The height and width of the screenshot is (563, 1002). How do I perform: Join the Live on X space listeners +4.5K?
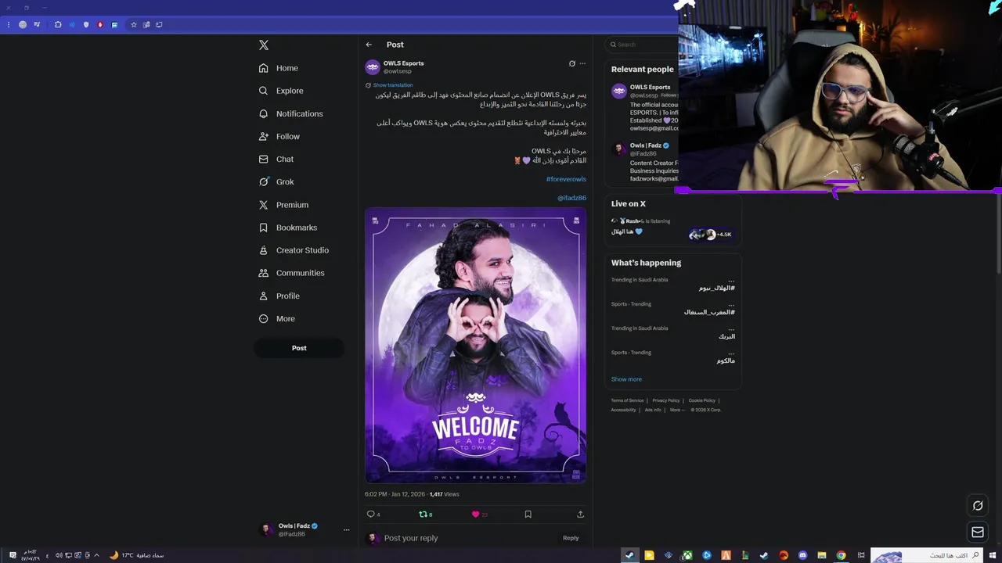click(x=711, y=235)
